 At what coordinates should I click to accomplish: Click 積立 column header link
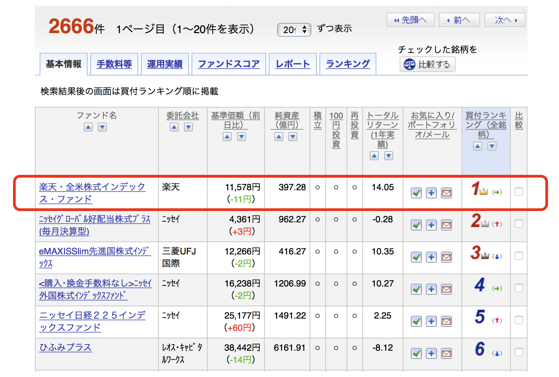click(x=318, y=120)
